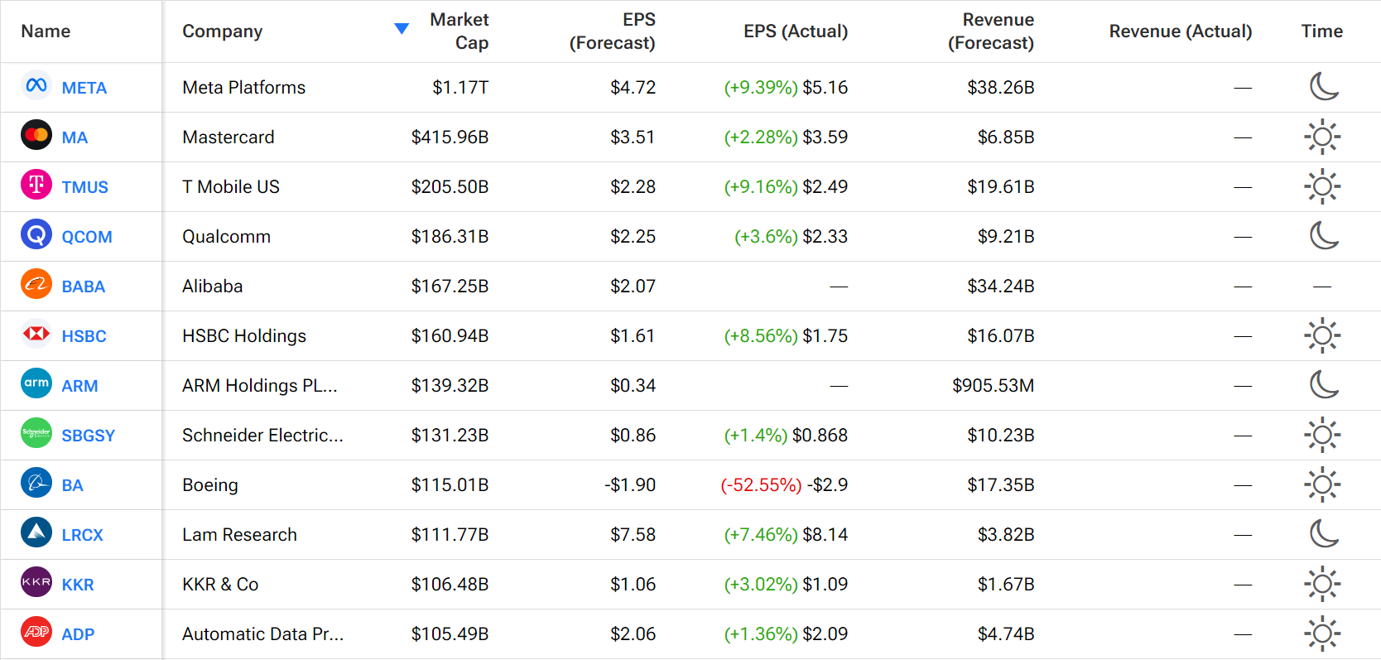Click the HSBC logo icon
The width and height of the screenshot is (1381, 660).
(x=36, y=334)
